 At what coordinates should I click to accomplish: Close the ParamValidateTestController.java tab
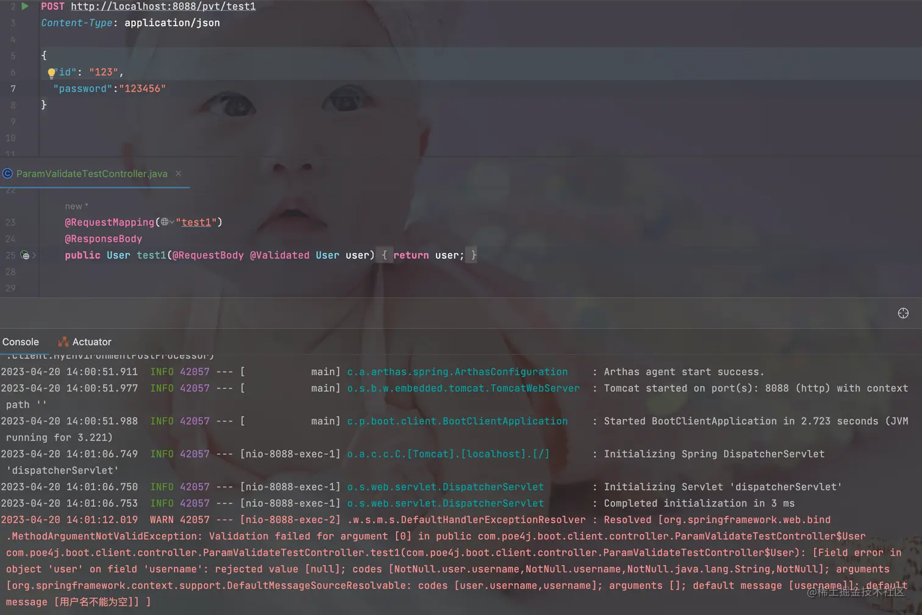[179, 174]
